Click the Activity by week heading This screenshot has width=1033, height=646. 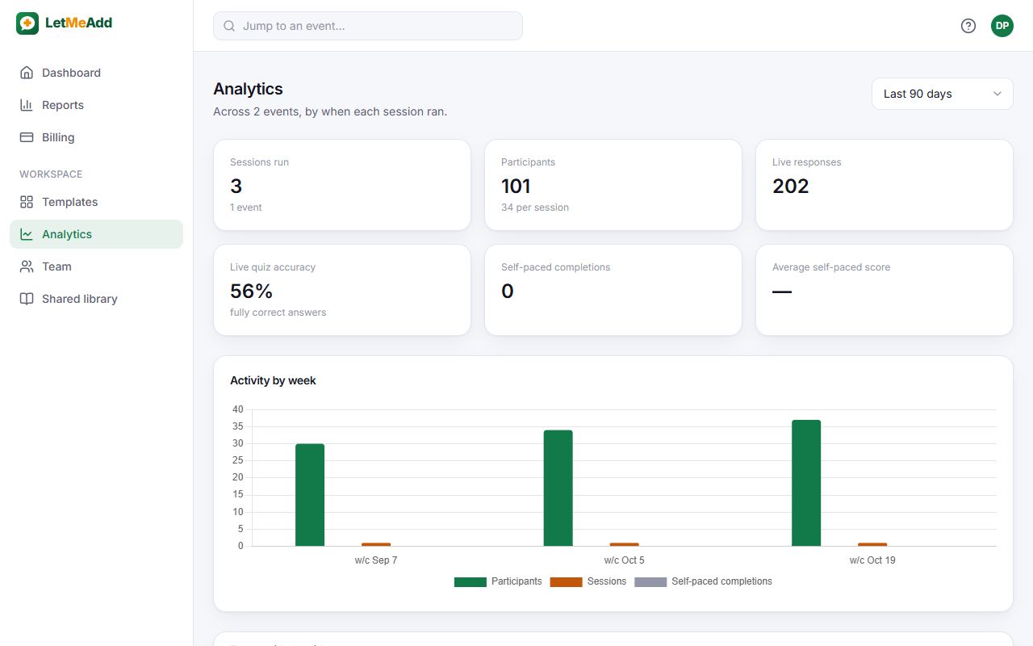coord(273,380)
